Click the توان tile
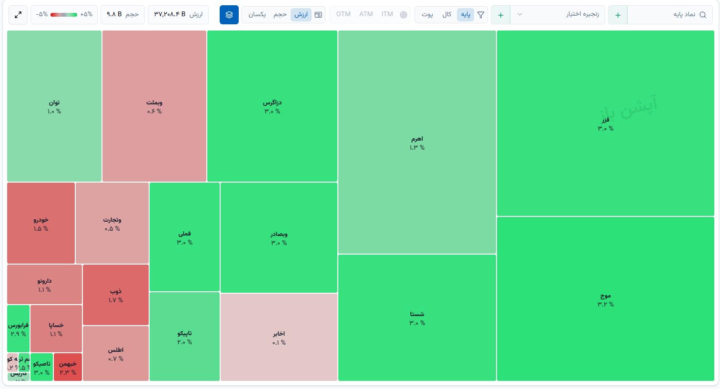The image size is (720, 389). [54, 106]
